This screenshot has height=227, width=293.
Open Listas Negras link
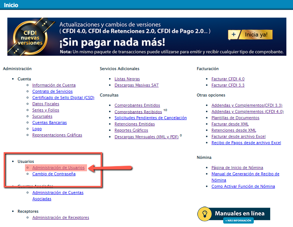pyautogui.click(x=127, y=79)
